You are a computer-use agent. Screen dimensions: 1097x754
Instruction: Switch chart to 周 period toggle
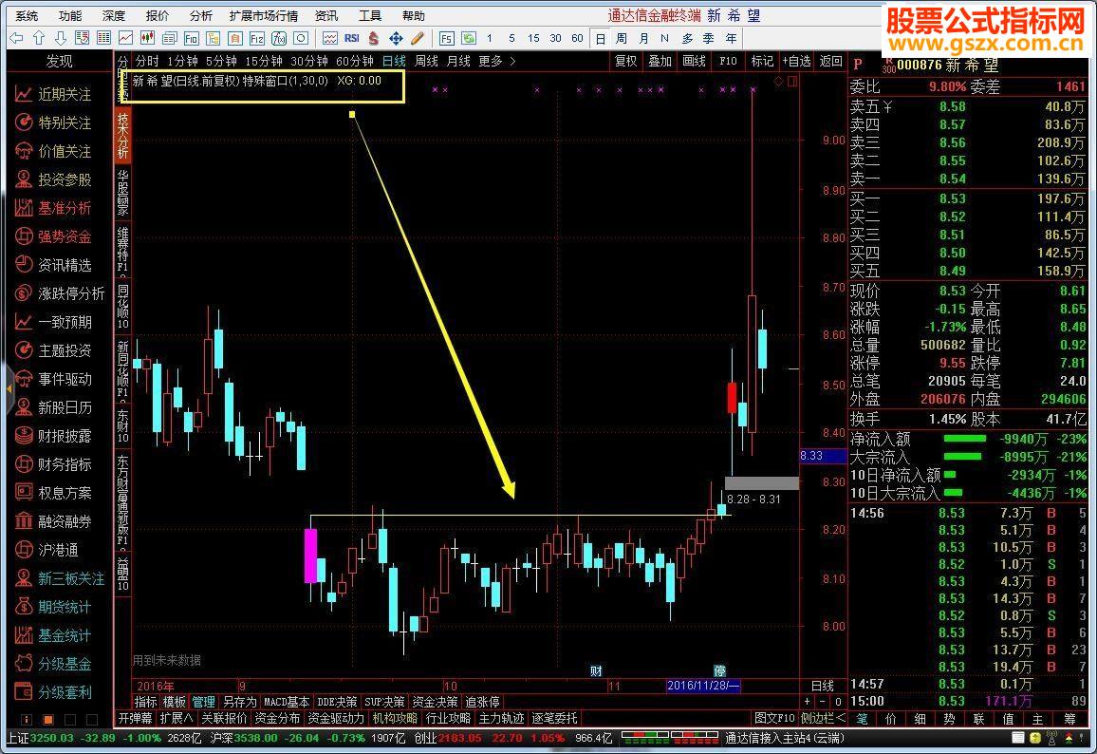tap(622, 39)
